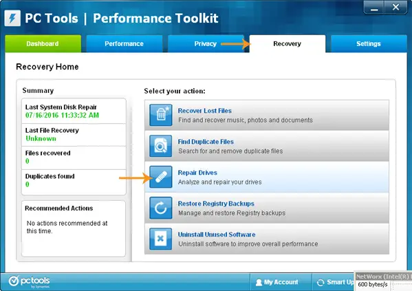
Task: Click the Find Duplicate Files magnifier icon
Action: point(161,146)
